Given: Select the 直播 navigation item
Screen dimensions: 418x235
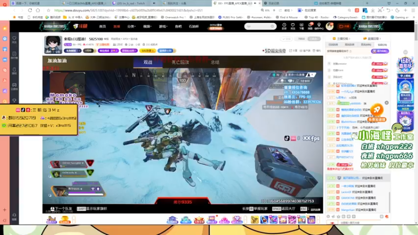Looking at the screenshot, I should pyautogui.click(x=117, y=27).
